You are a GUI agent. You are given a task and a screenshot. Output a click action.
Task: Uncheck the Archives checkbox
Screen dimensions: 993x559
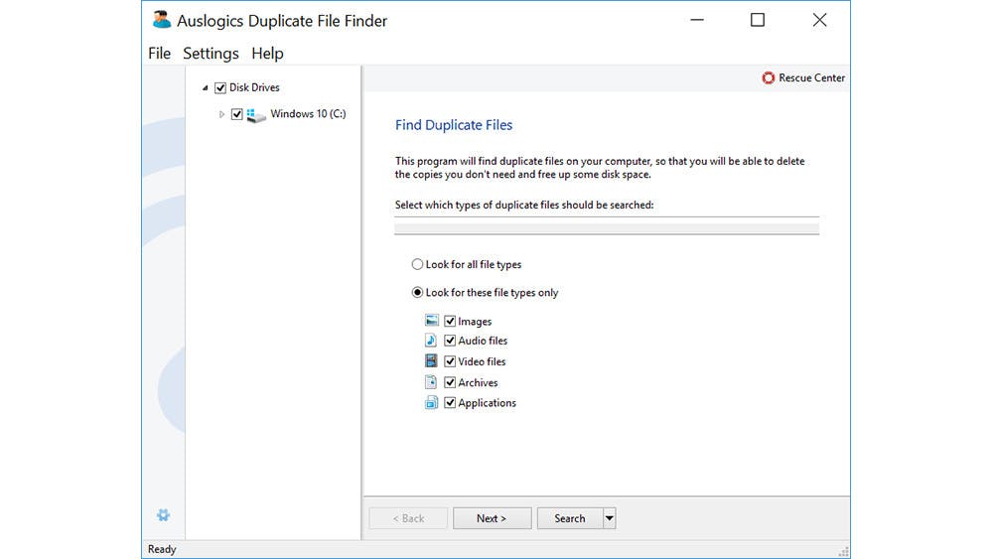(x=450, y=382)
